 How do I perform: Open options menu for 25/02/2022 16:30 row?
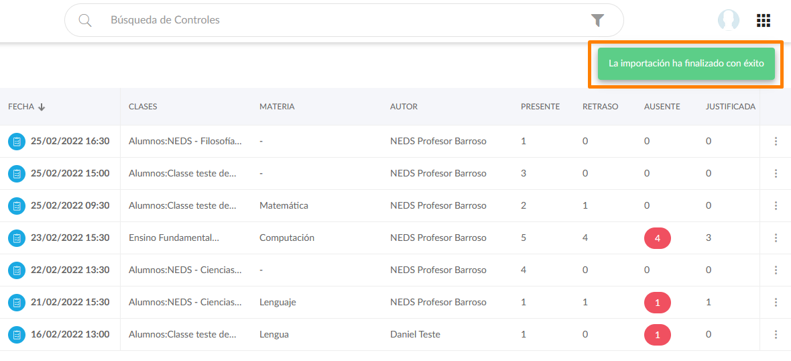776,142
